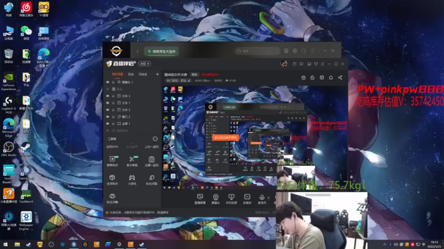
Task: Click the share icon in preview header
Action: tap(340, 77)
